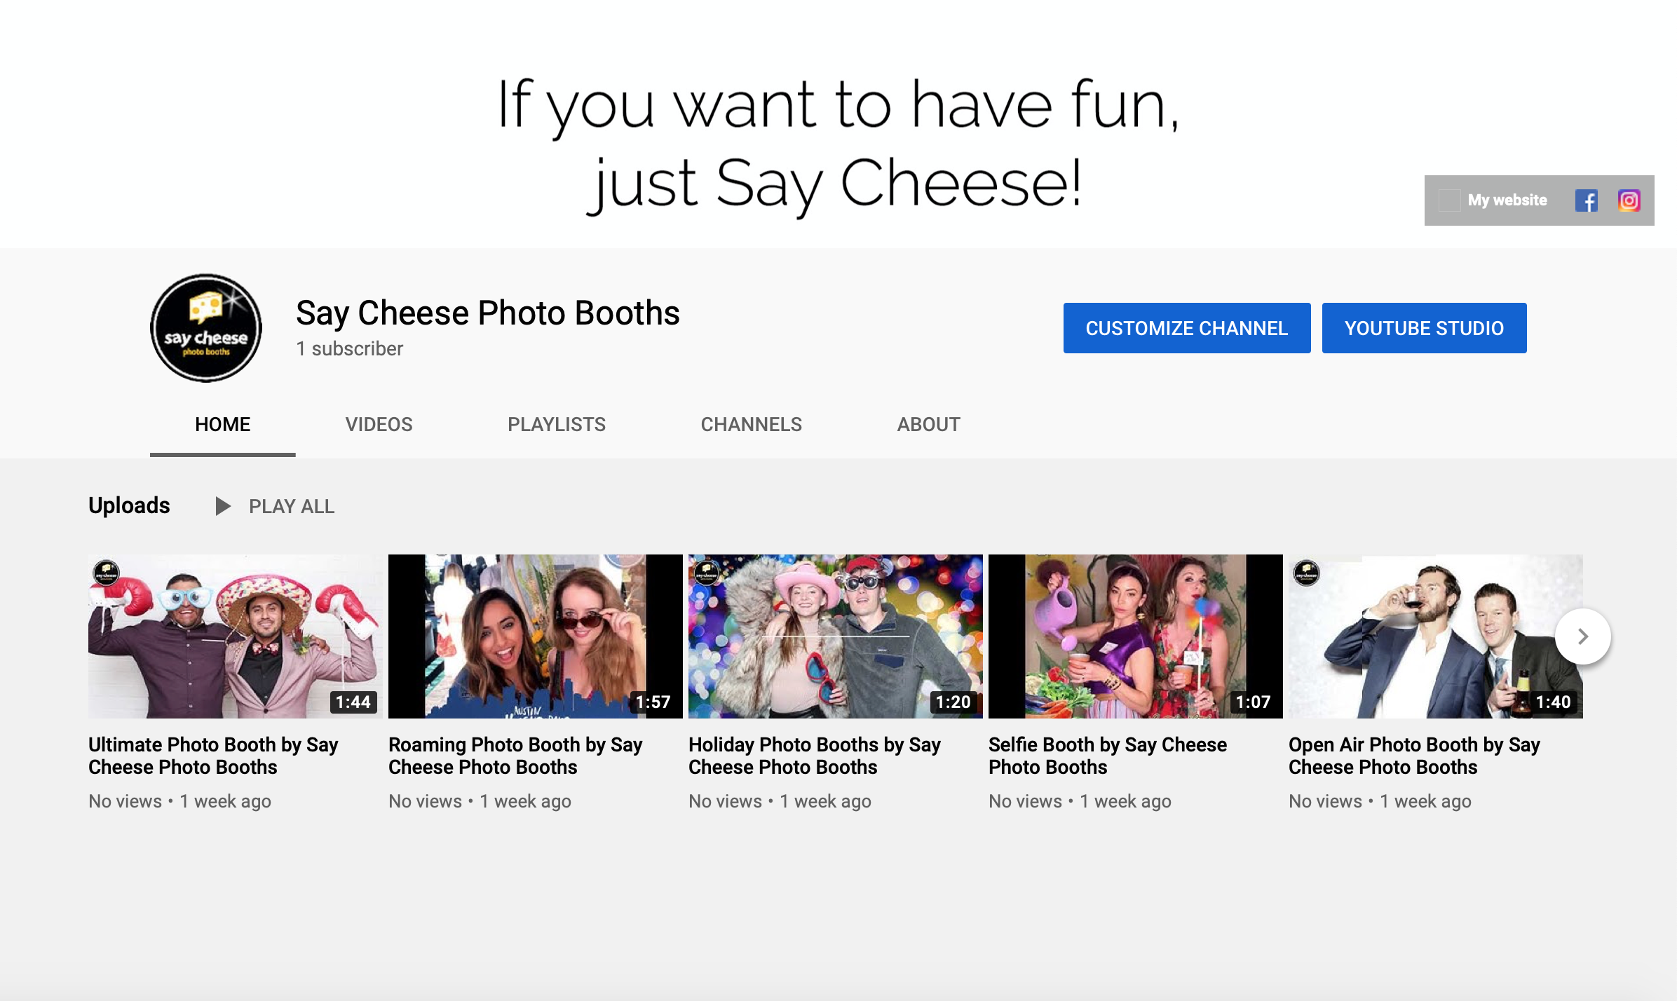Screen dimensions: 1677x1001
Task: Open the Facebook page via its icon
Action: 1587,200
